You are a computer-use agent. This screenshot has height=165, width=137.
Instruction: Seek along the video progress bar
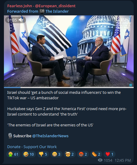[69, 87]
